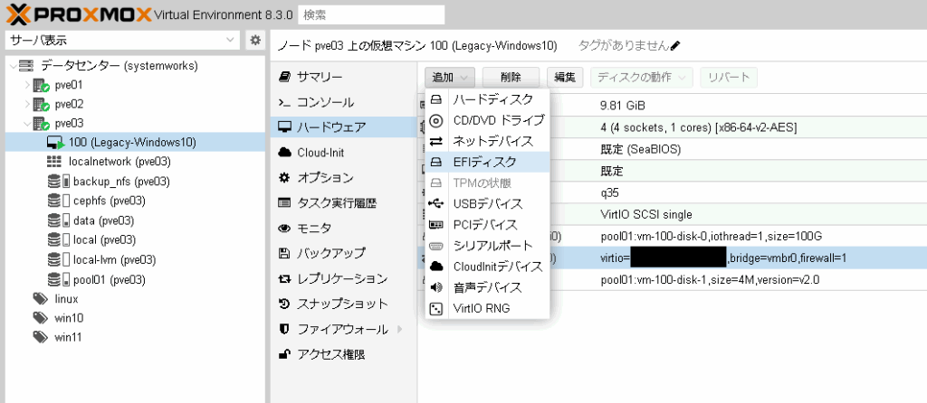Open the ファイアウォール tab
The image size is (927, 403).
click(x=343, y=329)
